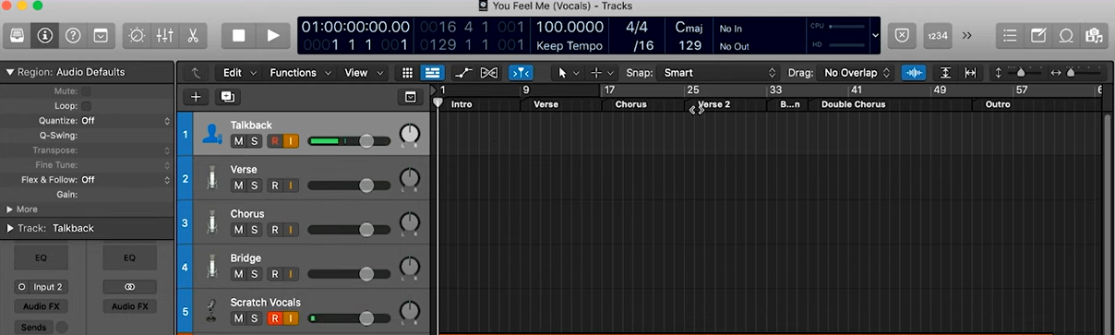1115x335 pixels.
Task: Click the Stop transport button
Action: 238,35
